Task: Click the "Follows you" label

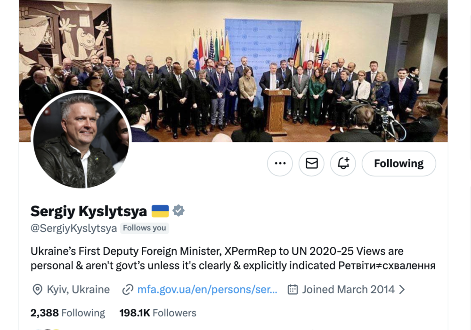Action: 145,228
